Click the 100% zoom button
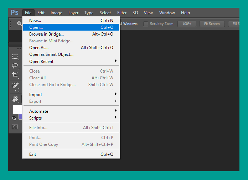The height and width of the screenshot is (180, 248). (x=187, y=24)
